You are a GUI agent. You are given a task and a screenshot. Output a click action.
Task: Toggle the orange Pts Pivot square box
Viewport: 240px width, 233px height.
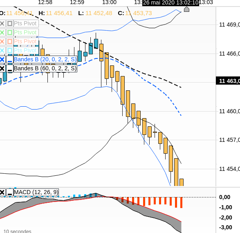(10, 41)
